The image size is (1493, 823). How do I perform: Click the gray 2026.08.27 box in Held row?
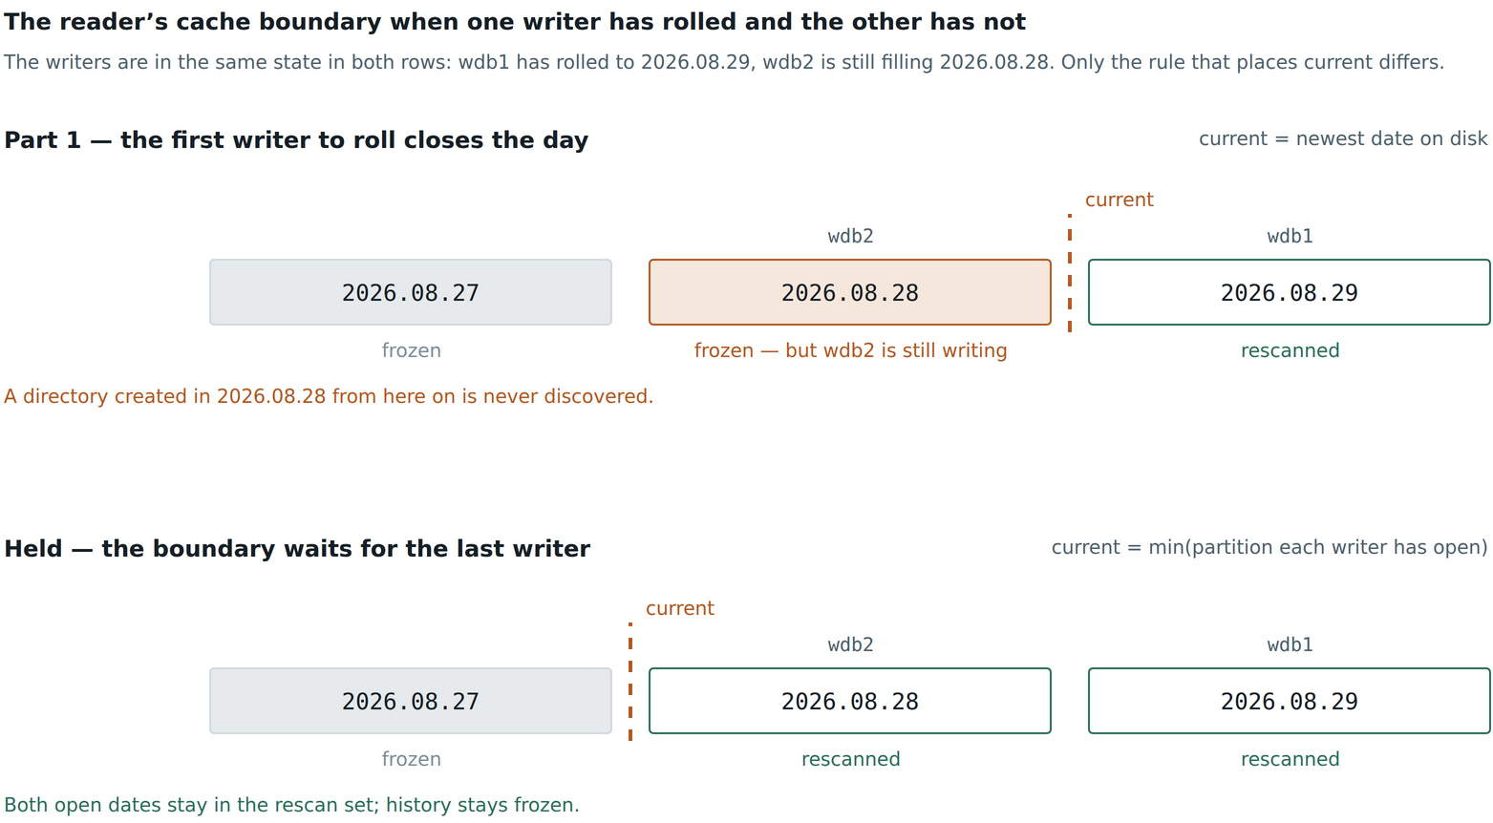click(411, 701)
